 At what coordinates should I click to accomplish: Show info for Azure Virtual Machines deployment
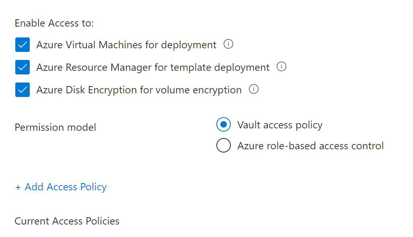(x=228, y=44)
